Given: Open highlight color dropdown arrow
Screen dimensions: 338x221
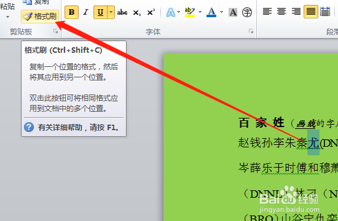Looking at the screenshot, I should pyautogui.click(x=200, y=12).
